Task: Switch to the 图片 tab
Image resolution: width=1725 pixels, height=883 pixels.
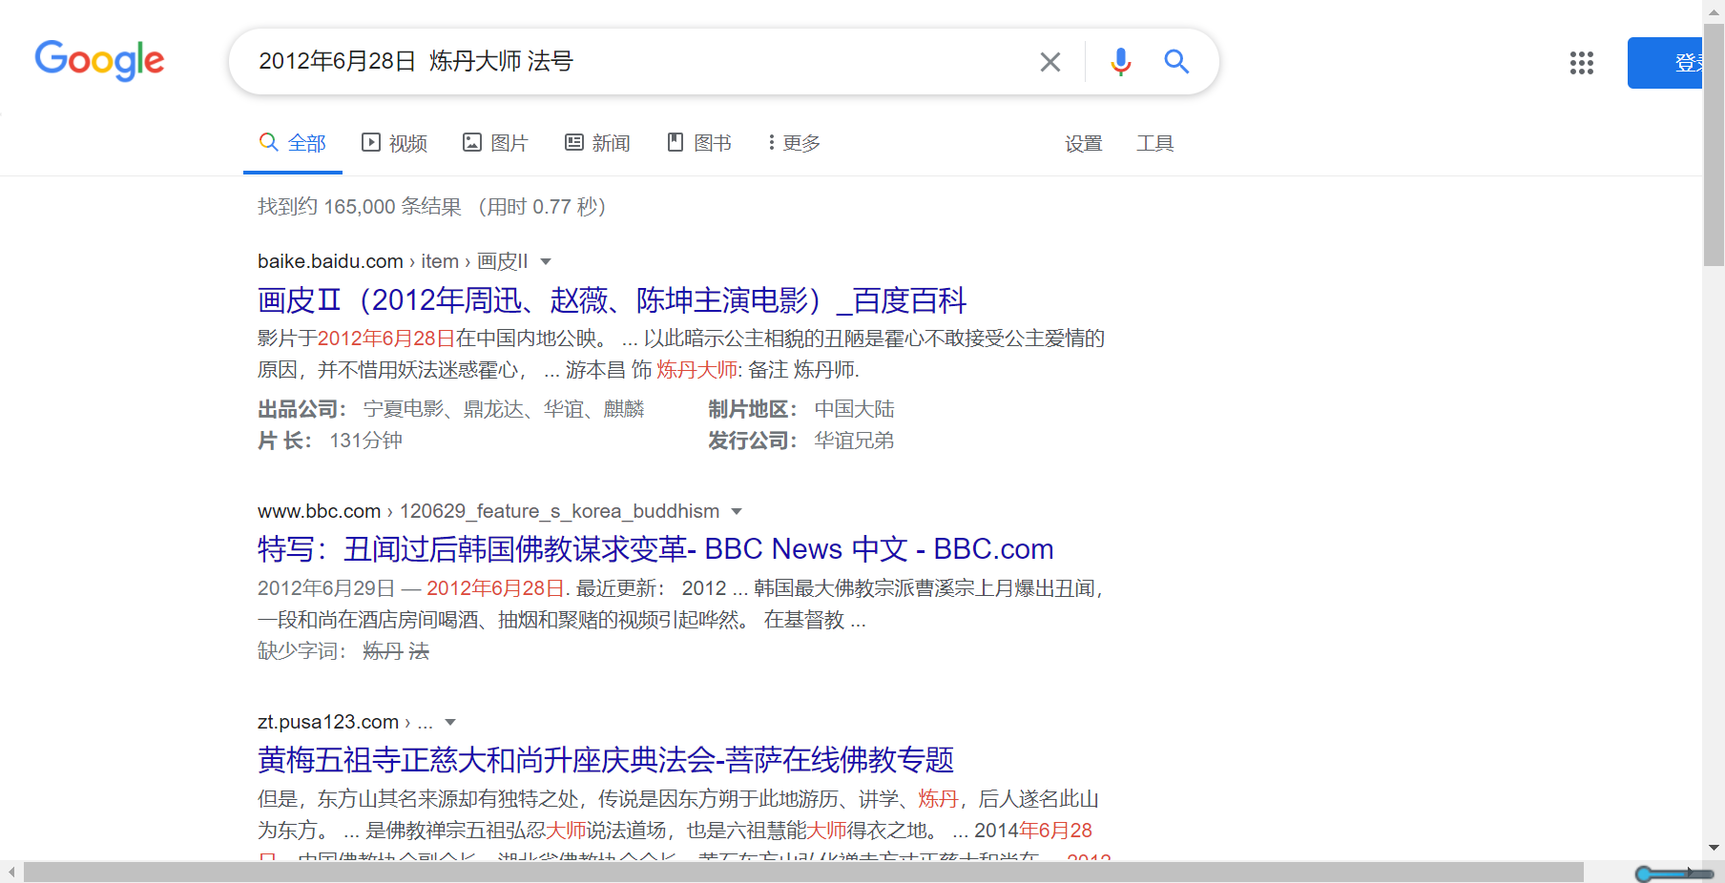Action: click(x=495, y=143)
